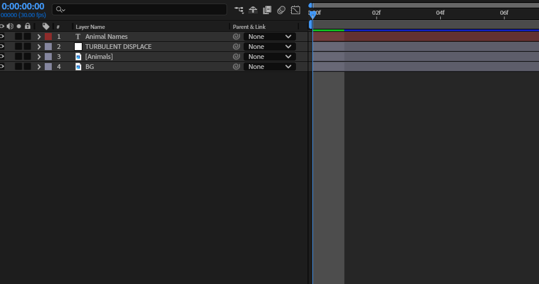Toggle the Shy layers hide switch icon
The height and width of the screenshot is (284, 539).
[253, 10]
